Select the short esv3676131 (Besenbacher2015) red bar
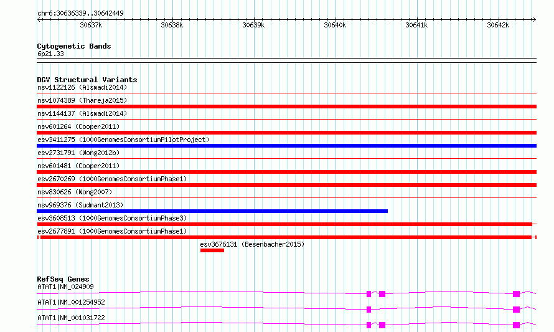The width and height of the screenshot is (554, 332). [x=212, y=250]
